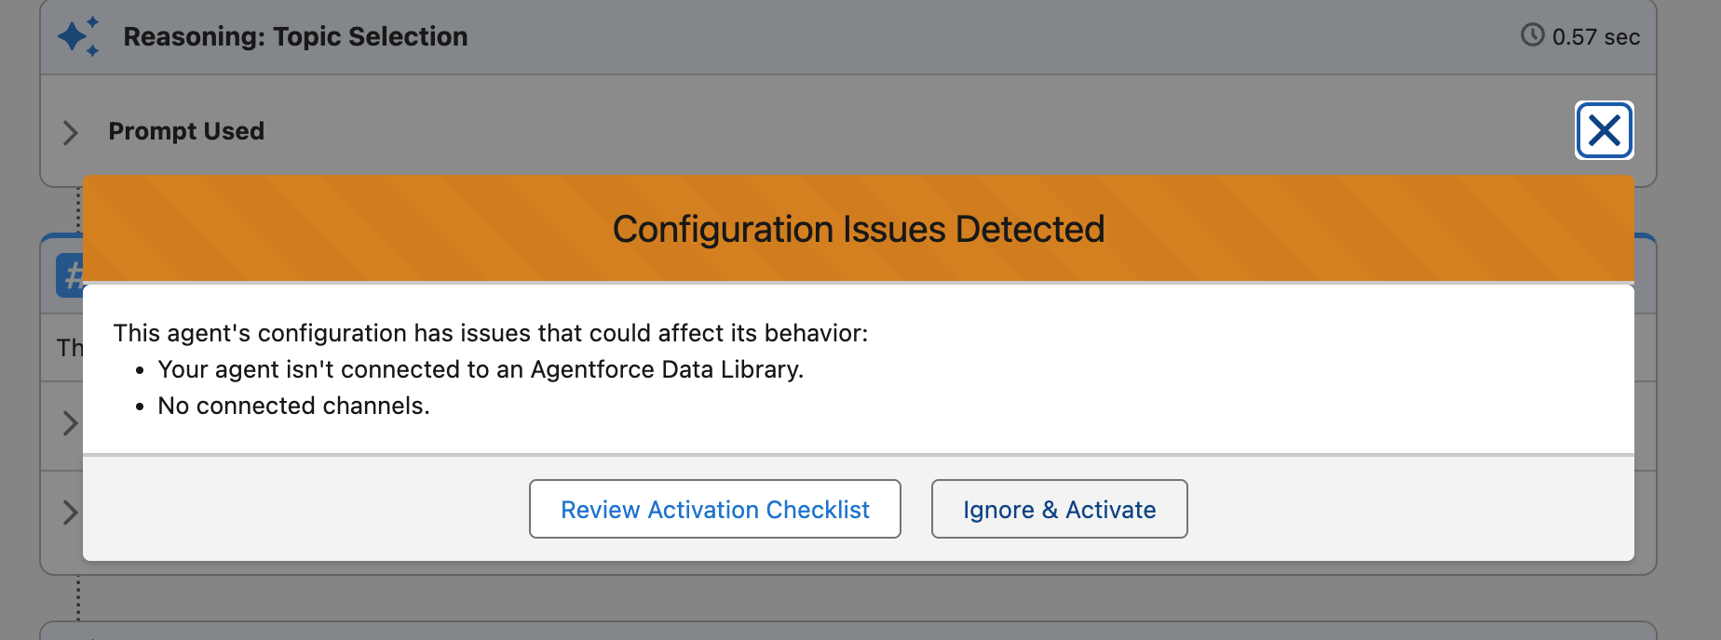Click the Configuration Issues Detected title

pos(858,229)
